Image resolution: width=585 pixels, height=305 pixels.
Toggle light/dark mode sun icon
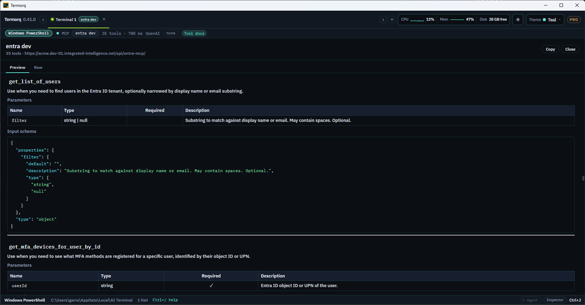(518, 20)
